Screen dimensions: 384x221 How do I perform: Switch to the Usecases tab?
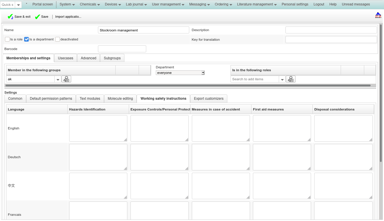pos(65,58)
